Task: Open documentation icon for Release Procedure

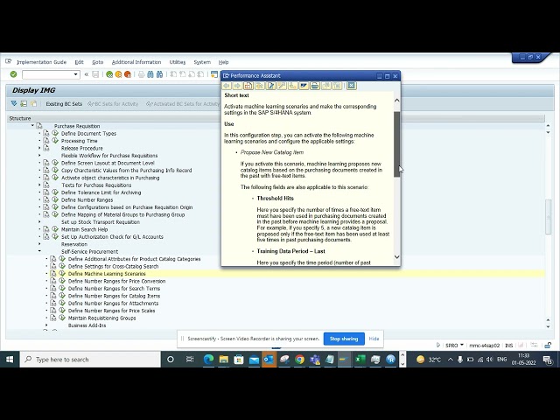Action: click(x=46, y=148)
